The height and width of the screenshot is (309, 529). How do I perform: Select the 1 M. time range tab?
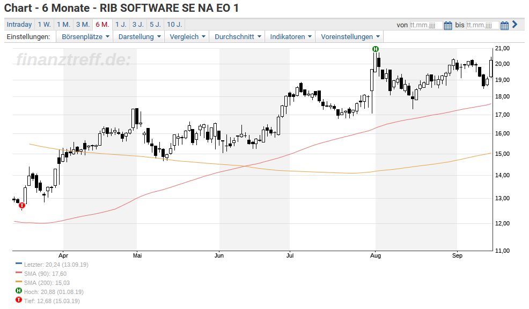(x=63, y=25)
